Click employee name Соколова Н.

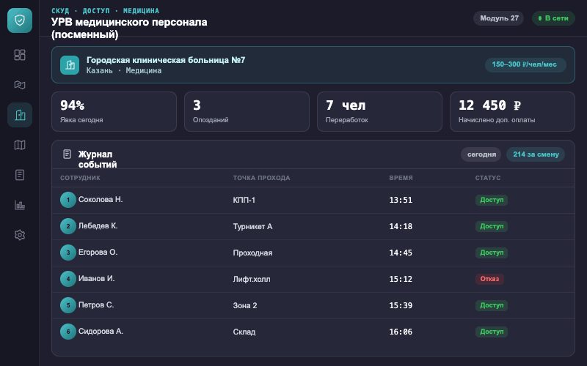tap(101, 199)
